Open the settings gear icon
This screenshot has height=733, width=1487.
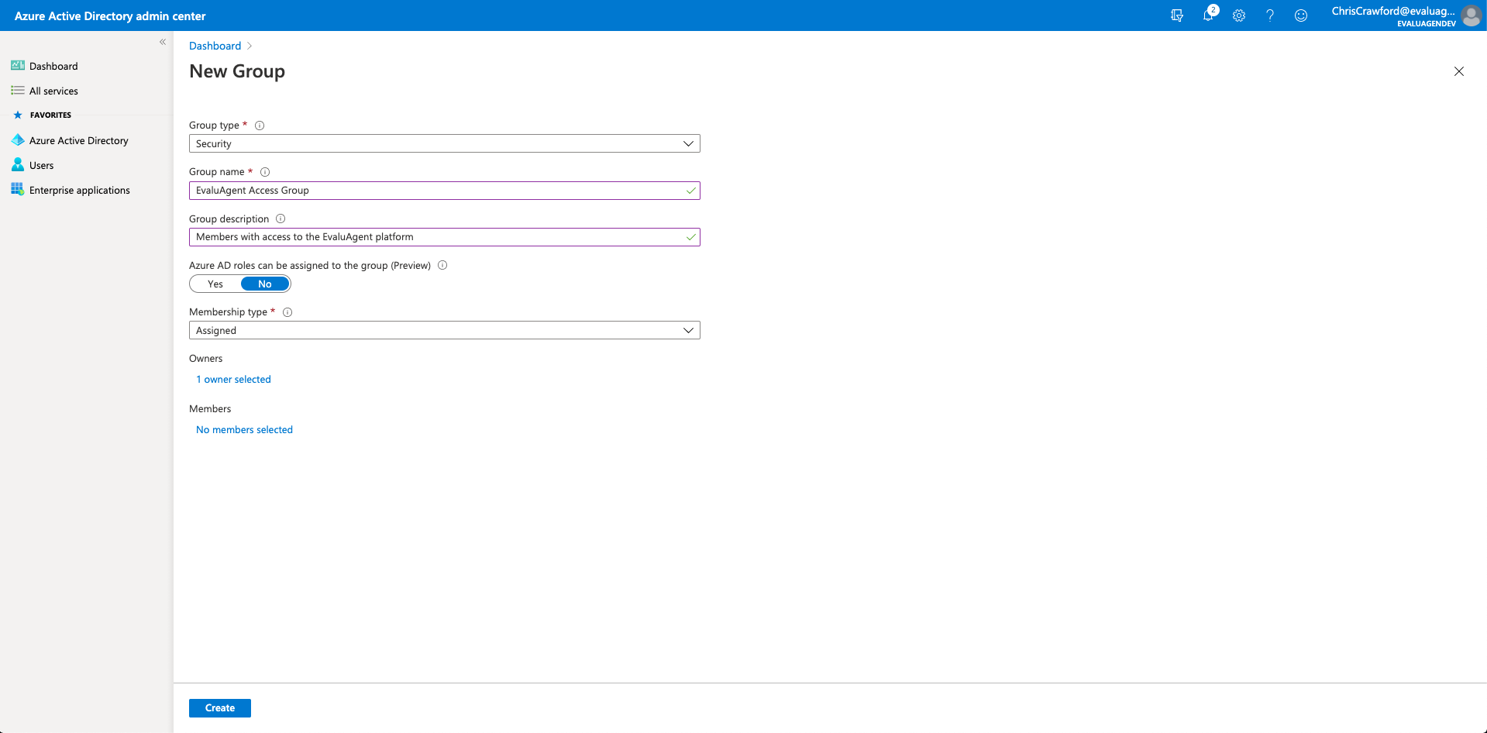coord(1239,15)
